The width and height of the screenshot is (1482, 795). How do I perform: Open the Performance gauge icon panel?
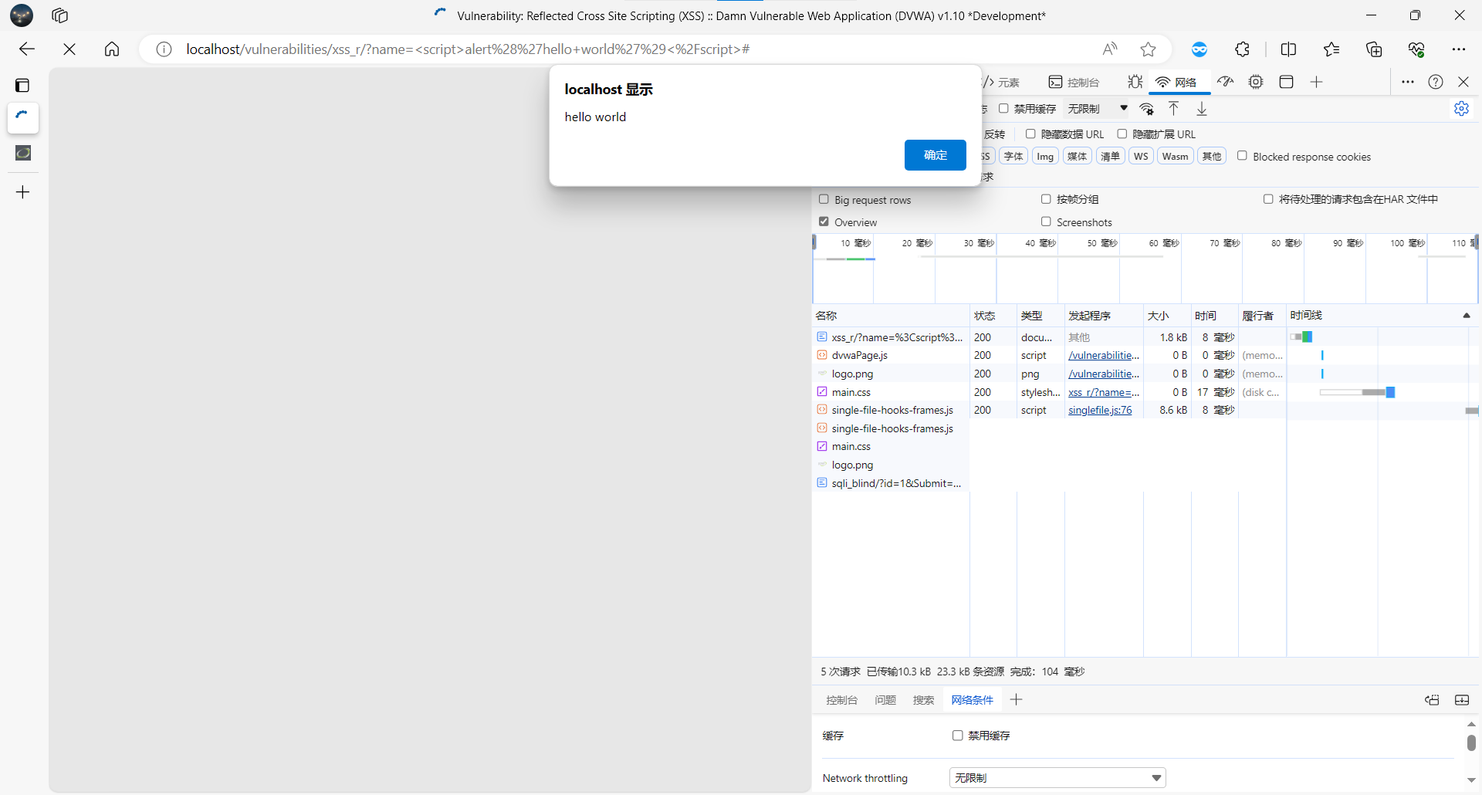[x=1226, y=82]
